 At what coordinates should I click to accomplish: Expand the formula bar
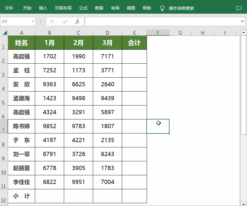(242, 21)
